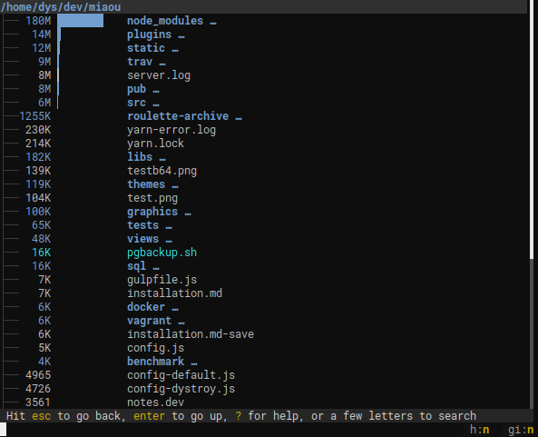The height and width of the screenshot is (437, 538).
Task: Click the yarn.lock file
Action: 155,144
